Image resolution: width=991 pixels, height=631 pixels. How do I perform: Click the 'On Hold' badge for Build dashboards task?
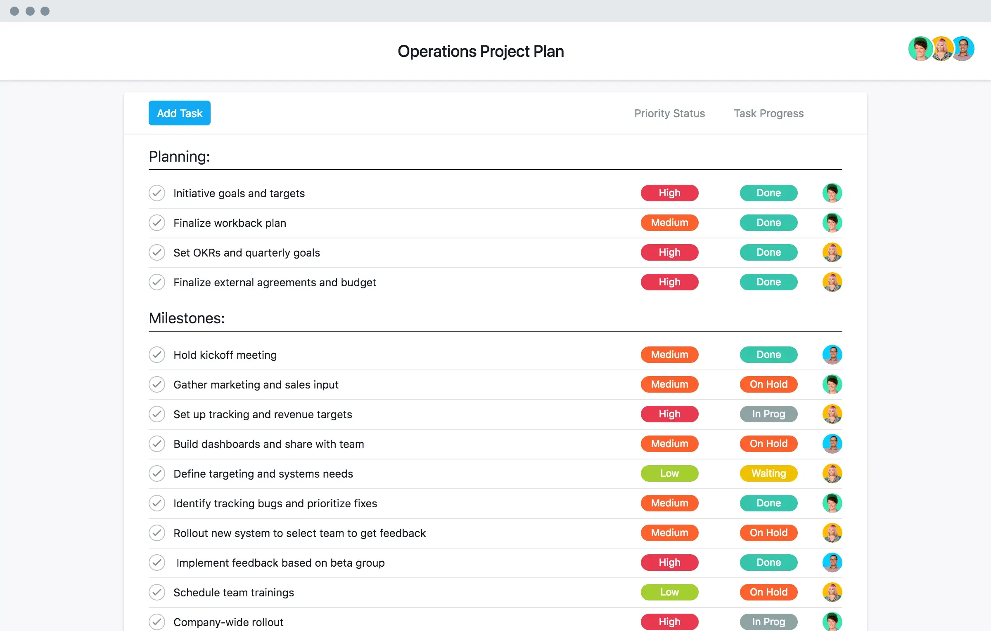pos(768,443)
